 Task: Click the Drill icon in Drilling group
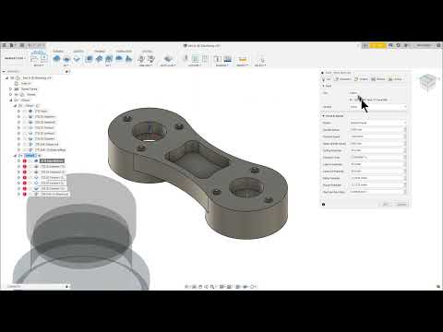point(141,58)
